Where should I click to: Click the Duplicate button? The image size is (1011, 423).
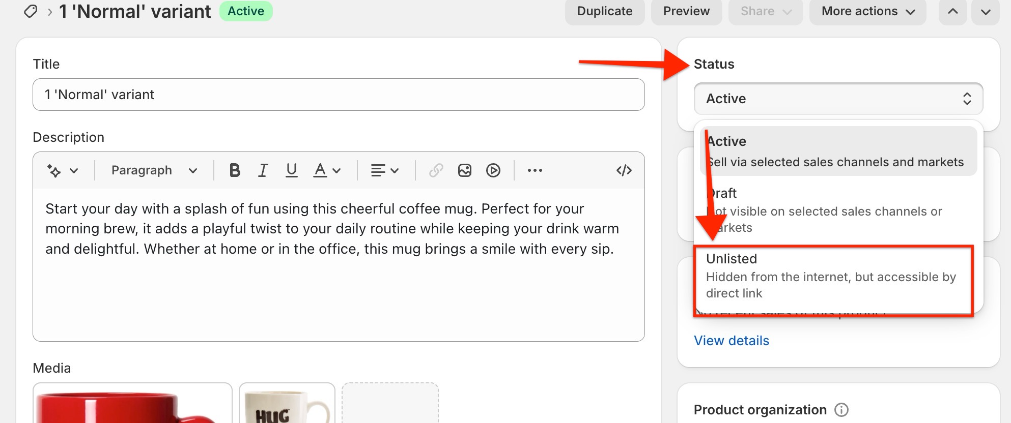605,11
